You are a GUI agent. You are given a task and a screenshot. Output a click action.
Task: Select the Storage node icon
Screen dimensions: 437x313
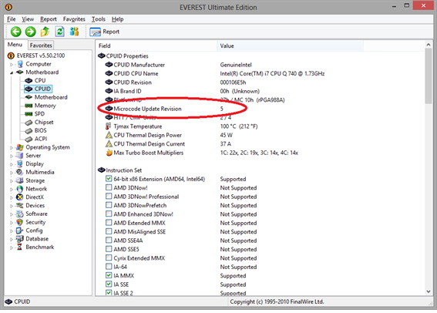[20, 180]
